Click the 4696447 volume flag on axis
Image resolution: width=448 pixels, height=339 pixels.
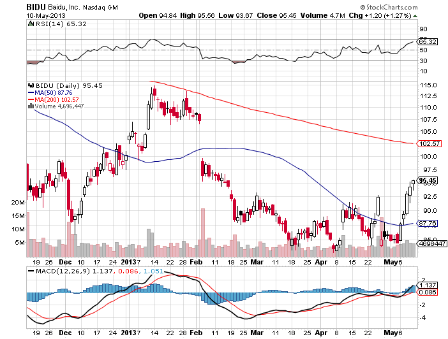pos(431,243)
